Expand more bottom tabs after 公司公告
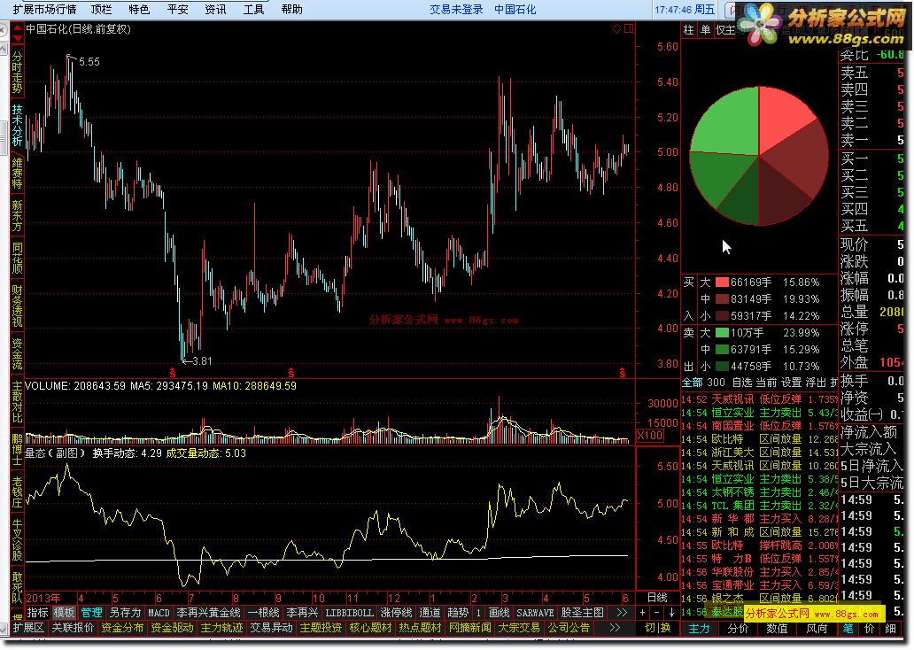 pos(615,628)
